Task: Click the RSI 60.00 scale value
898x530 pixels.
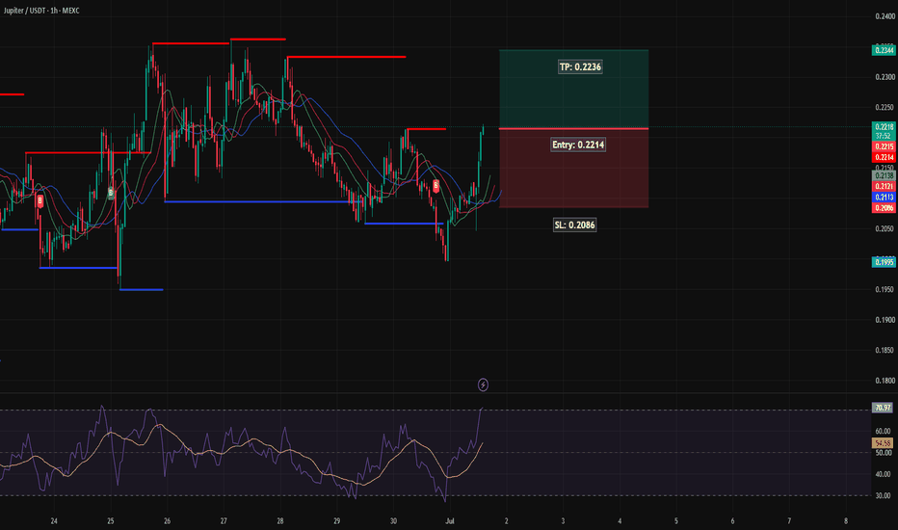Action: [884, 431]
